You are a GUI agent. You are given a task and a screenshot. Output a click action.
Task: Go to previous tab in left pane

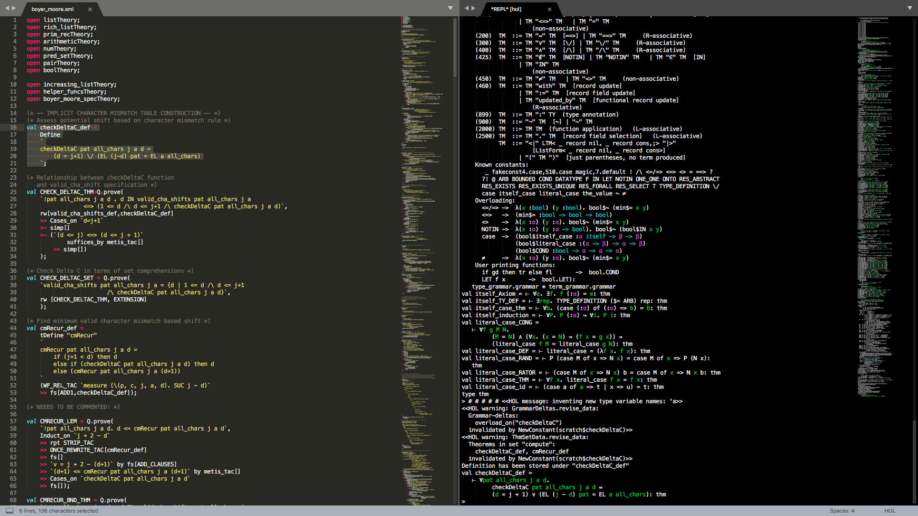click(7, 8)
